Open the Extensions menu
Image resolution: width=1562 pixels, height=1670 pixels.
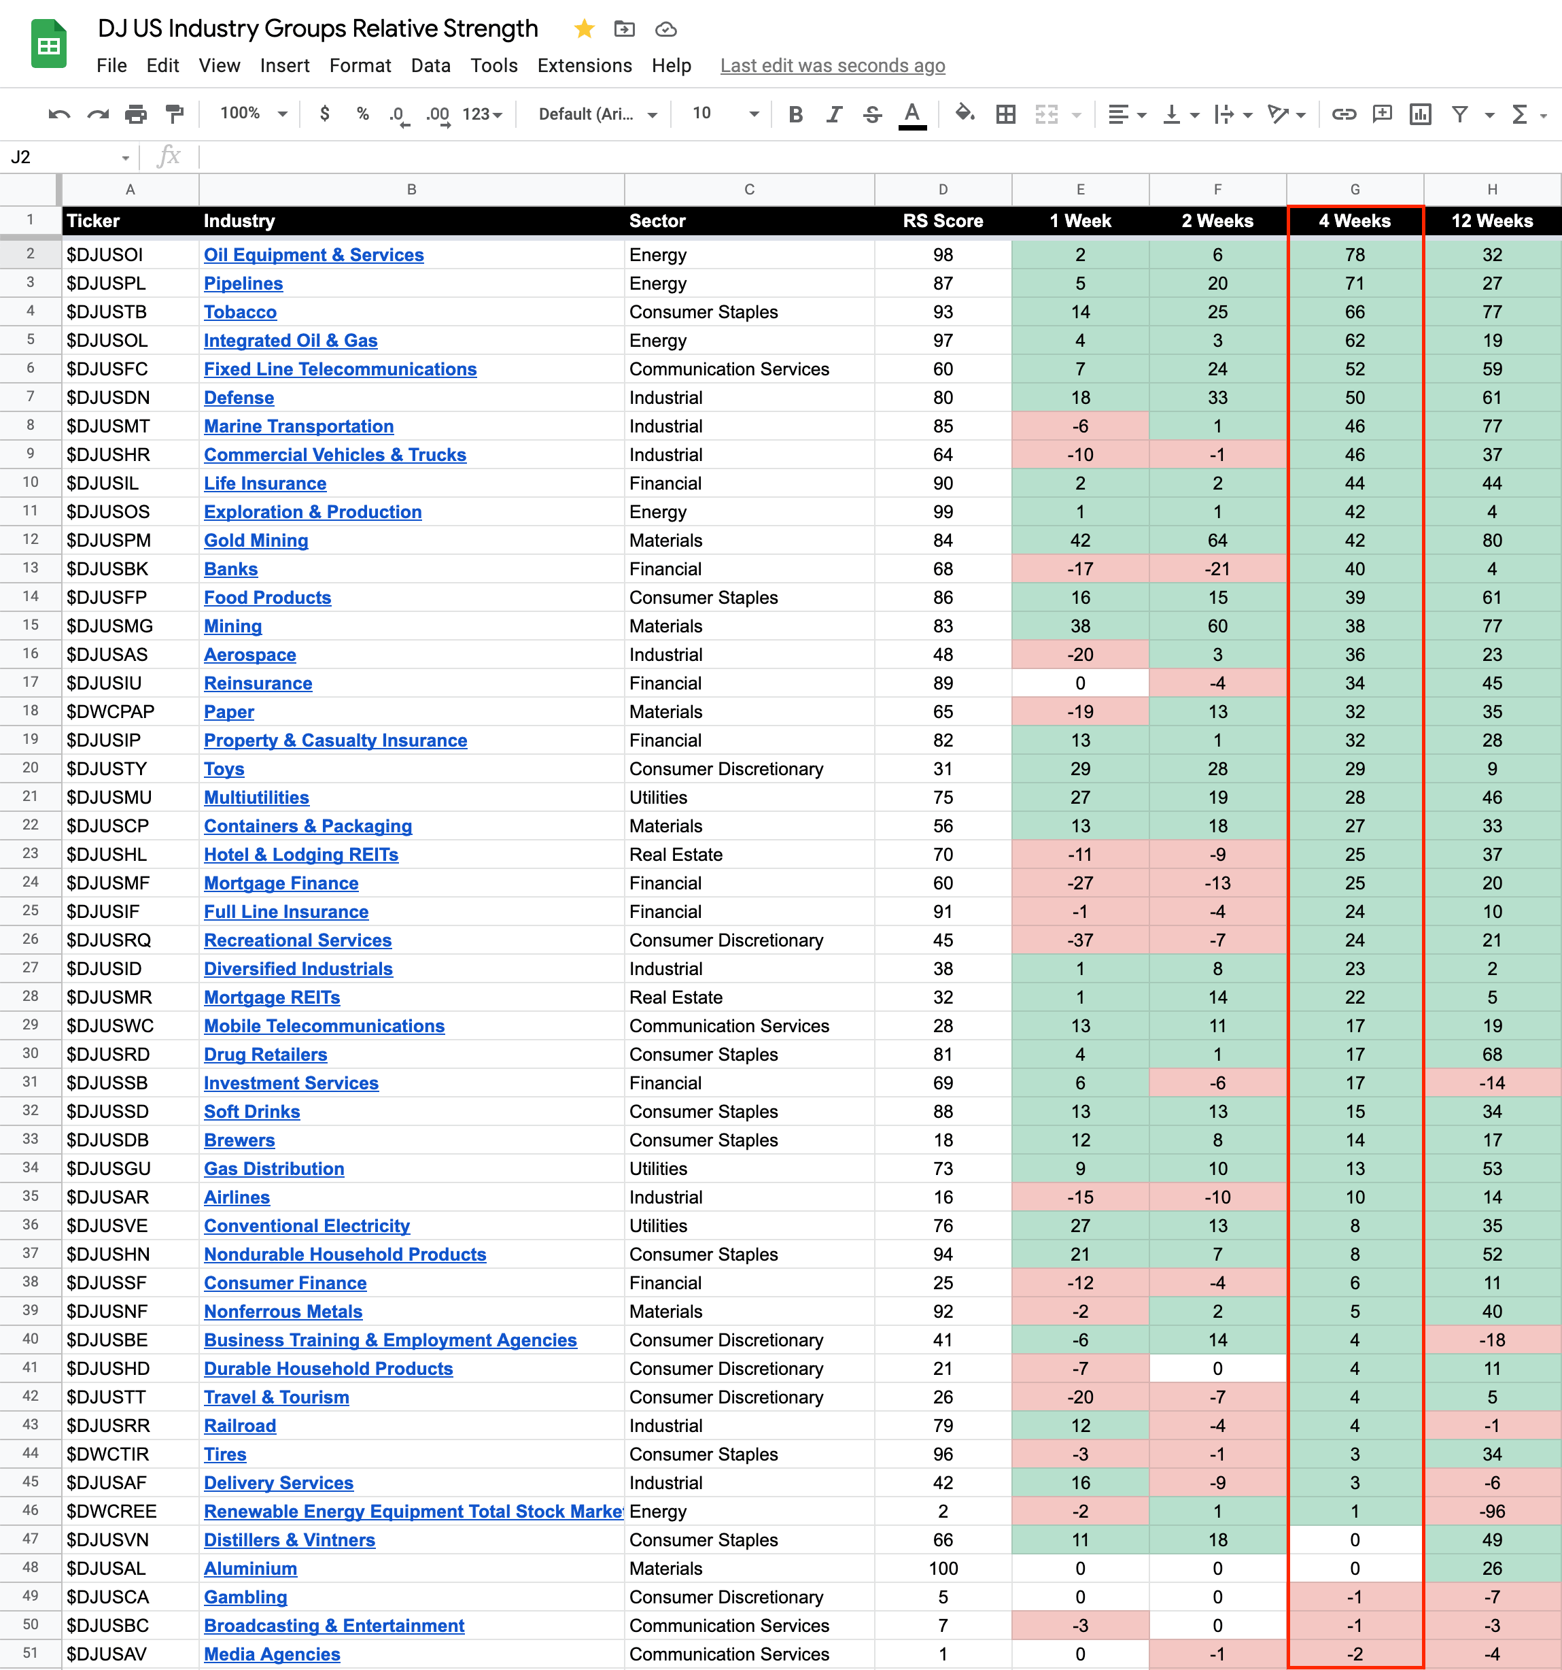click(584, 65)
